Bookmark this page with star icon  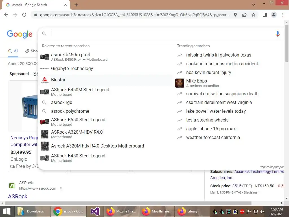(x=253, y=15)
